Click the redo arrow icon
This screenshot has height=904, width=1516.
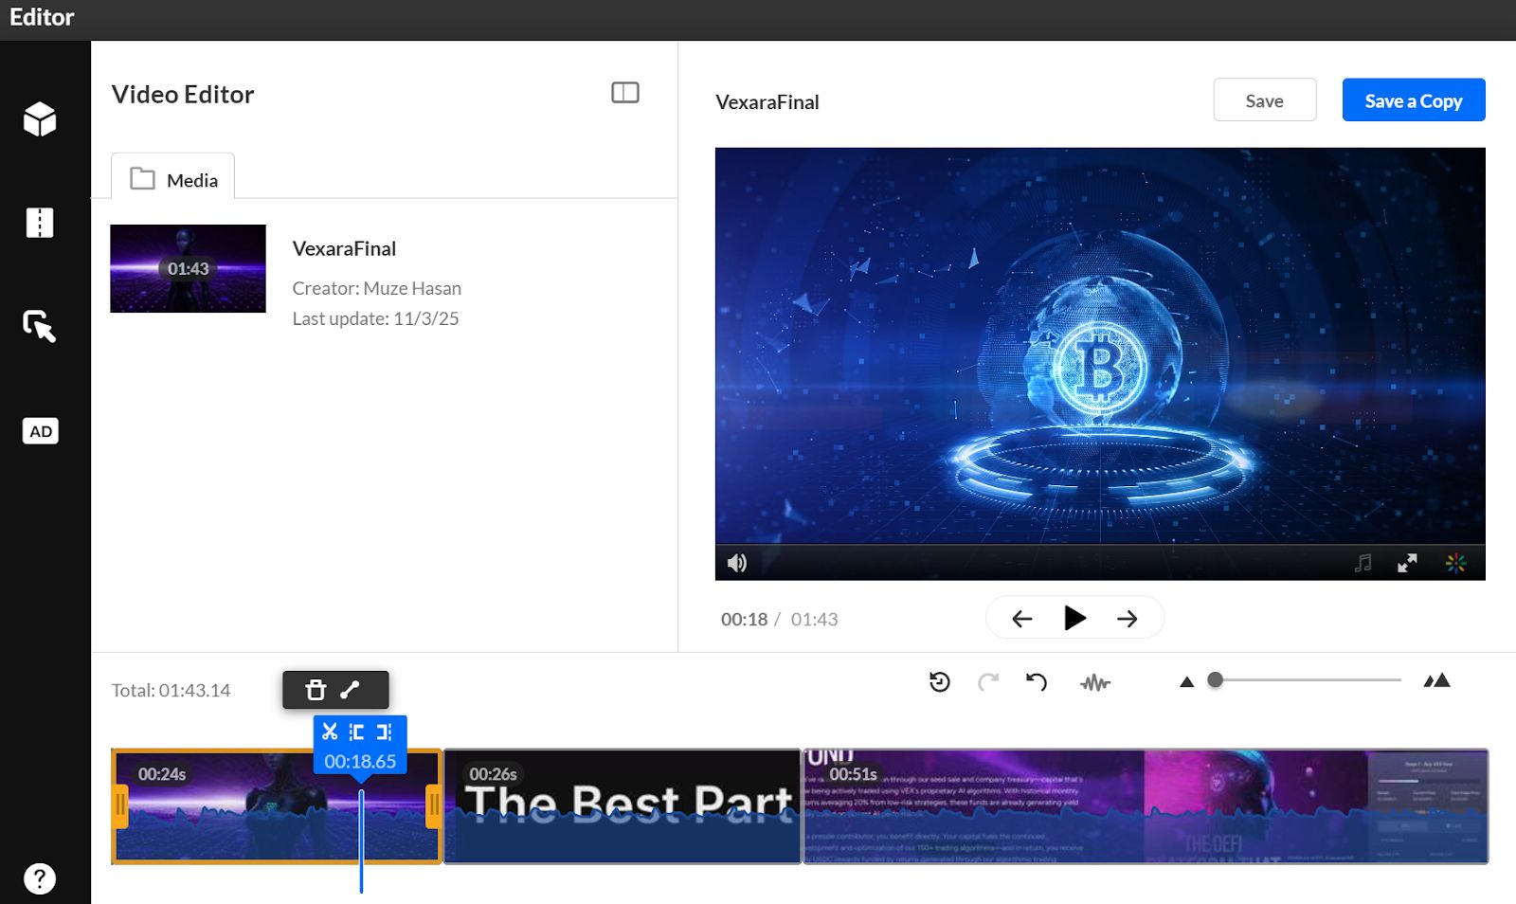tap(988, 681)
